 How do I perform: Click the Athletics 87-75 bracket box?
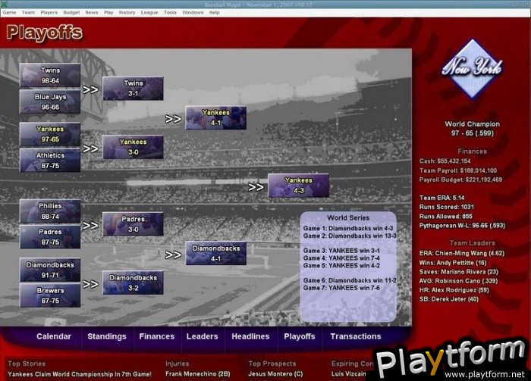pyautogui.click(x=50, y=161)
